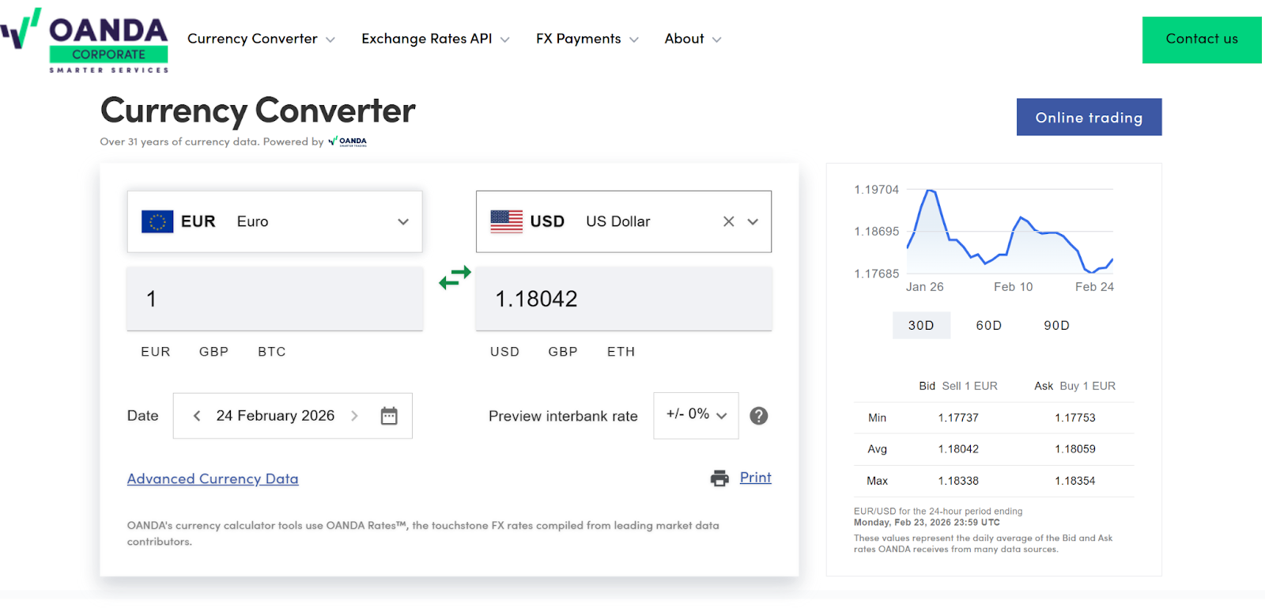
Task: Click the Feb 10 chart axis label
Action: pyautogui.click(x=1013, y=287)
